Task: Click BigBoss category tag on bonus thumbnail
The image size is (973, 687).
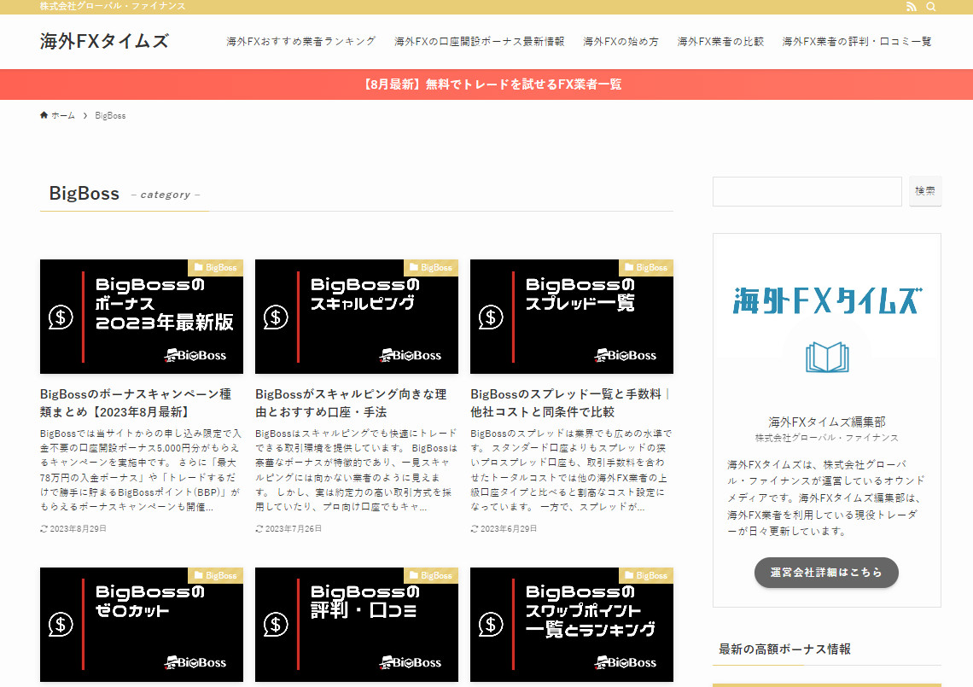Action: pos(216,268)
